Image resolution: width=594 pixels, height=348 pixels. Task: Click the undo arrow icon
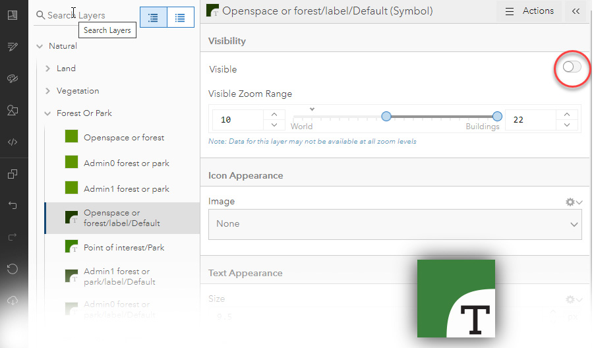coord(13,206)
